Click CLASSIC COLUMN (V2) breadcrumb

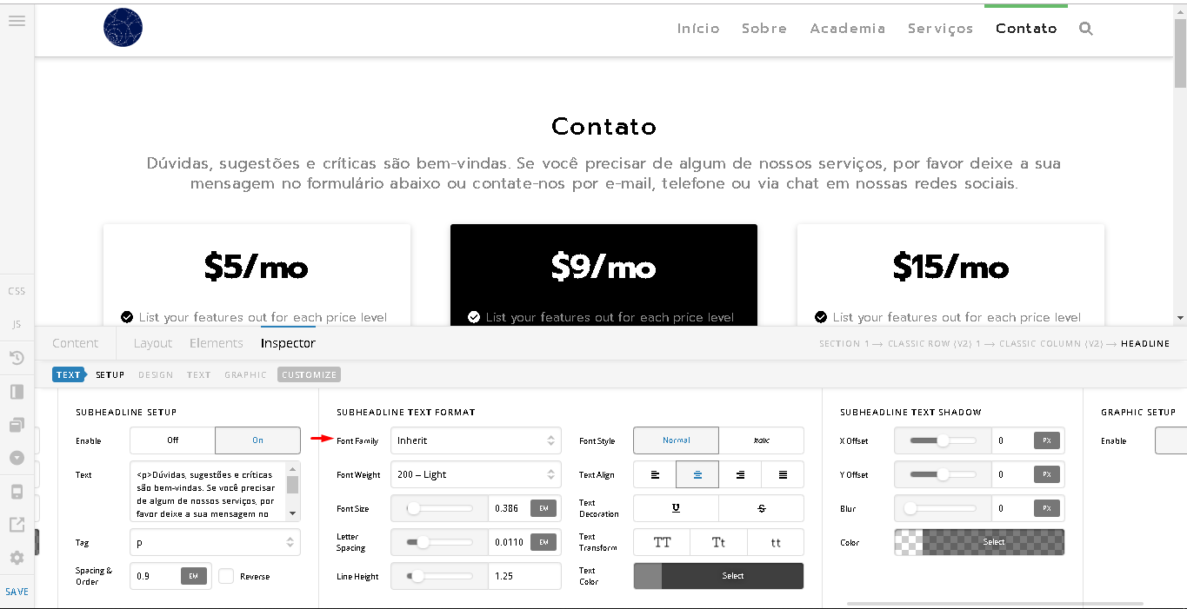[x=1050, y=344]
